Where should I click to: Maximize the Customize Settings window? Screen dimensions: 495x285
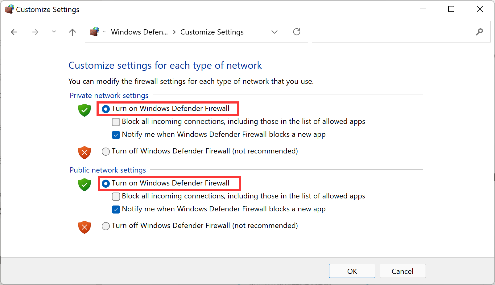(x=451, y=9)
